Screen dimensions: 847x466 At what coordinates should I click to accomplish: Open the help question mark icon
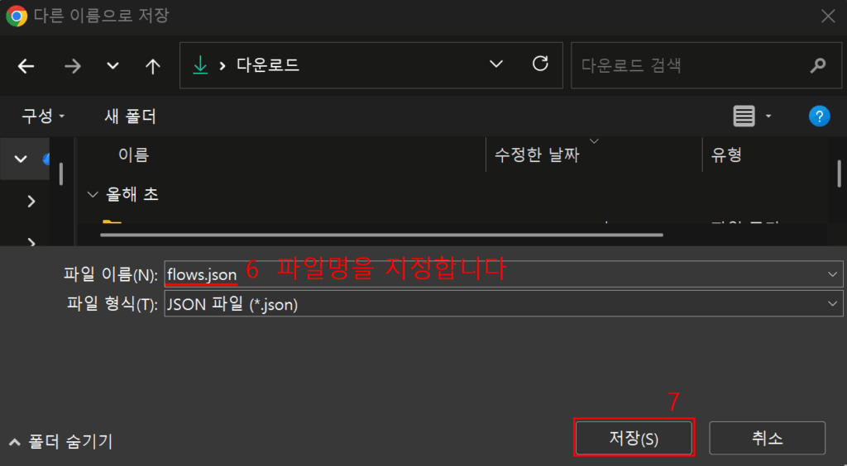pyautogui.click(x=819, y=116)
